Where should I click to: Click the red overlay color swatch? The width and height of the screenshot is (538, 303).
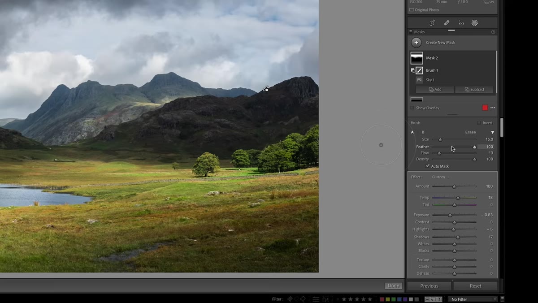(x=485, y=108)
